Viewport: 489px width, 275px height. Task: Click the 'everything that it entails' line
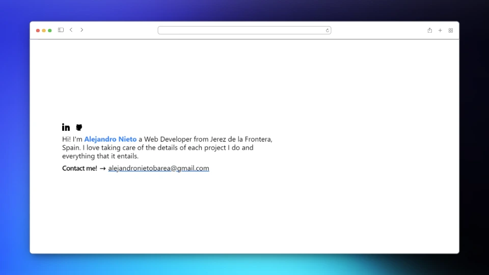coord(100,156)
